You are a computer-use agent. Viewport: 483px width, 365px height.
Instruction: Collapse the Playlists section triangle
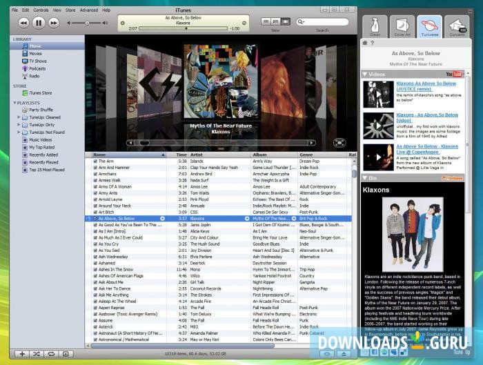pyautogui.click(x=14, y=103)
